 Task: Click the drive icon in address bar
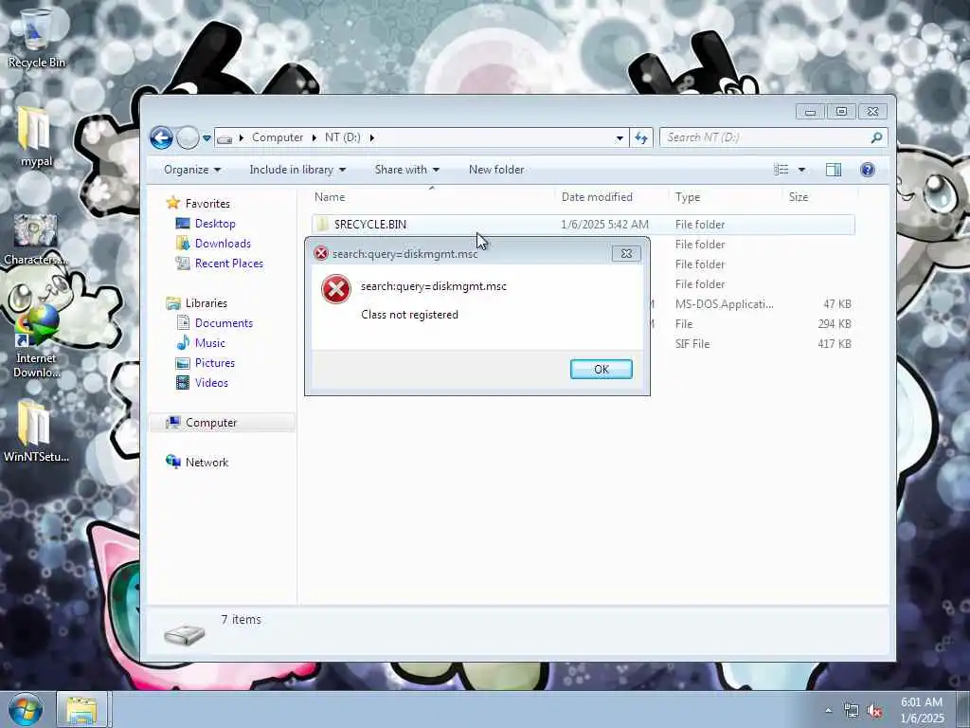(225, 138)
